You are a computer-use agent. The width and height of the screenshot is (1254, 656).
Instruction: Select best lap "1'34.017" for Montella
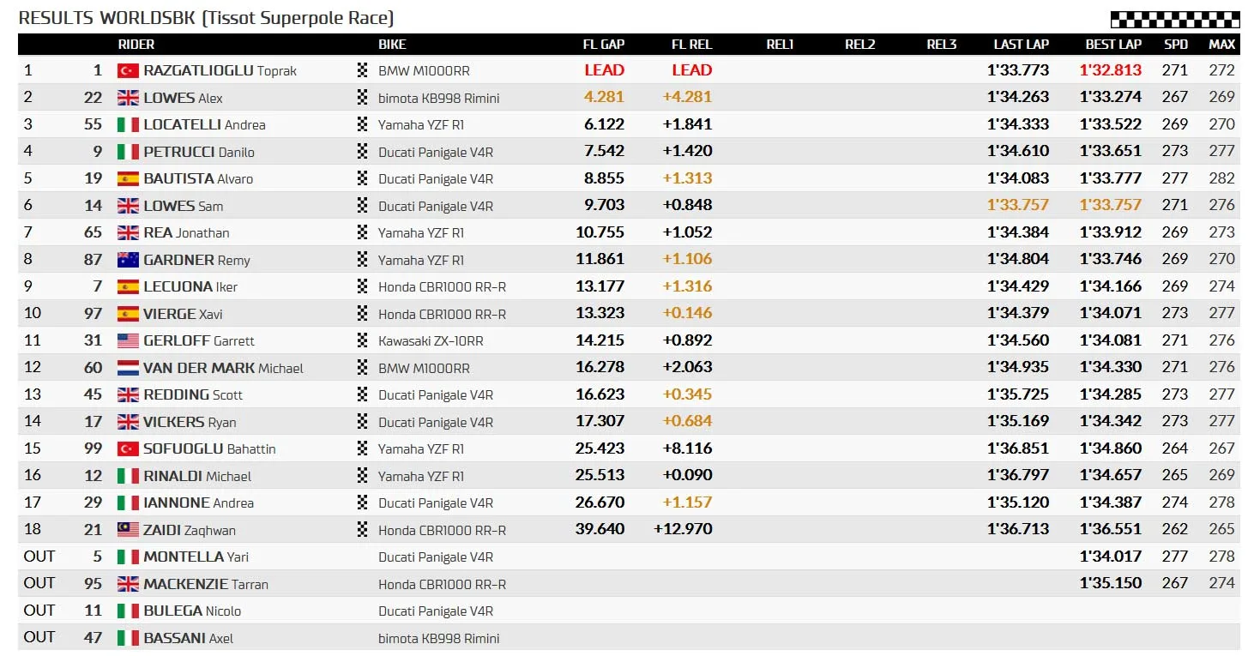(x=1111, y=557)
